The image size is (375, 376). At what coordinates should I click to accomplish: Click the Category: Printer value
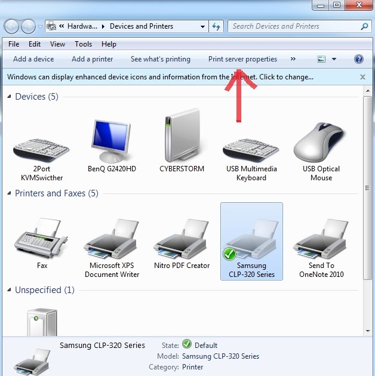click(x=192, y=367)
